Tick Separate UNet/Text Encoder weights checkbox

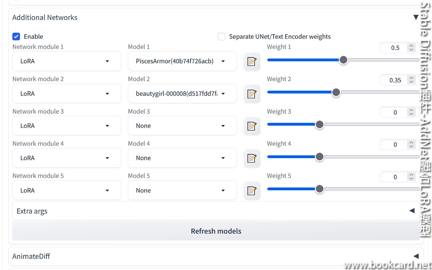coord(222,36)
